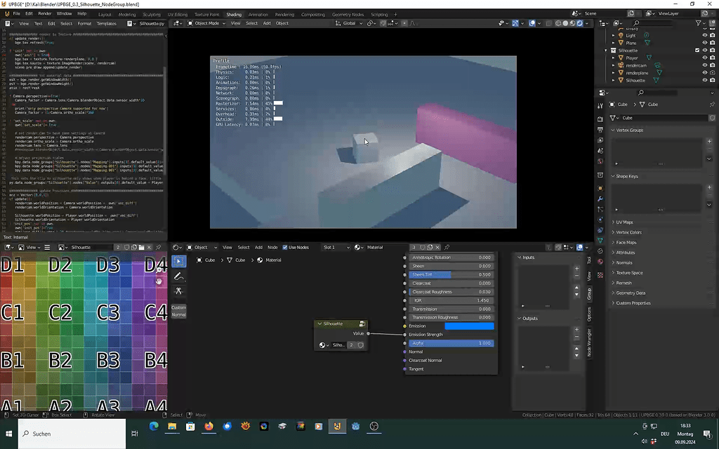Open the Object properties tab icon
The height and width of the screenshot is (449, 719).
[600, 188]
